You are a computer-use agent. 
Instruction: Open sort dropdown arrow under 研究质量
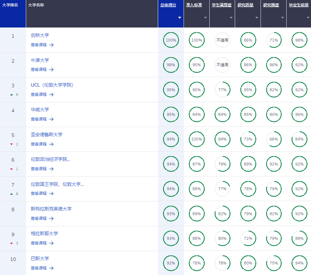[257, 18]
